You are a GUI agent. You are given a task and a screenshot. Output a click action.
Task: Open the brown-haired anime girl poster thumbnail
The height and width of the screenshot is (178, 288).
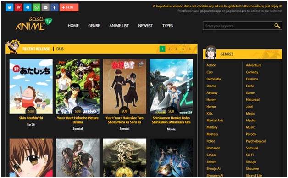point(31,158)
